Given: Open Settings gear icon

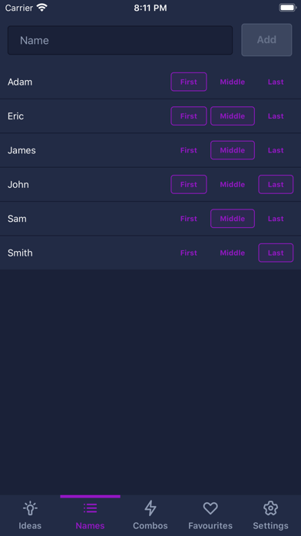Looking at the screenshot, I should tap(270, 508).
